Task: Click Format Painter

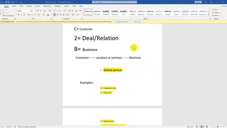Action: point(8,16)
